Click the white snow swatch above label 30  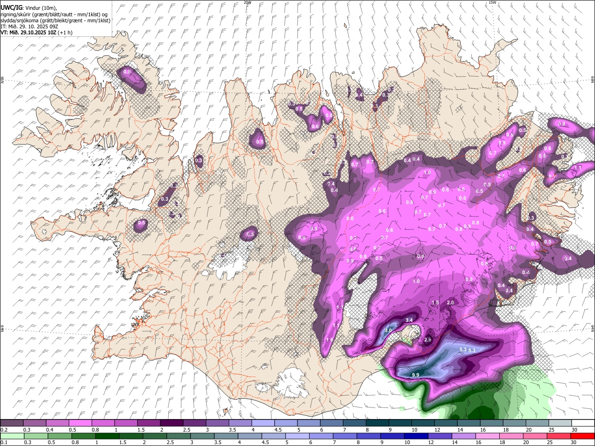pyautogui.click(x=583, y=423)
